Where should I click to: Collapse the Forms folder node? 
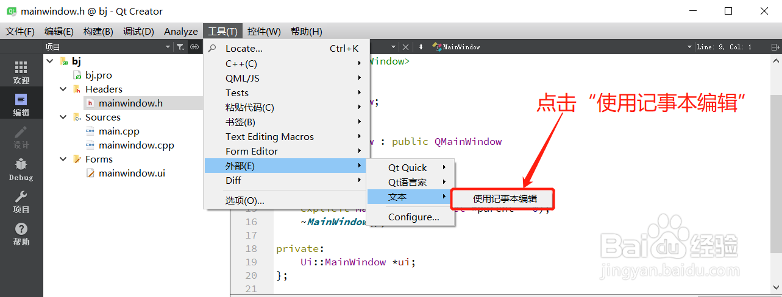63,159
